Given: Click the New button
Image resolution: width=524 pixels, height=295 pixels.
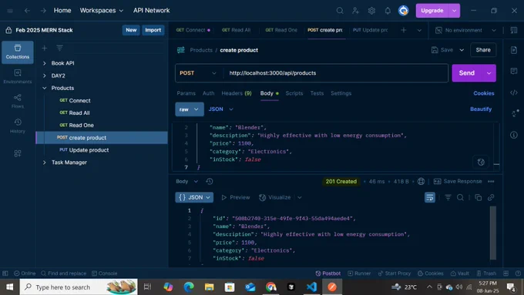Looking at the screenshot, I should (x=131, y=30).
